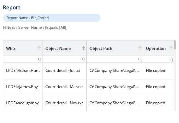Focus the Operation filter field
This screenshot has height=123, width=179.
point(159,59)
